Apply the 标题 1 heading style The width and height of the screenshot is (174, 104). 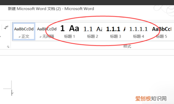70,31
